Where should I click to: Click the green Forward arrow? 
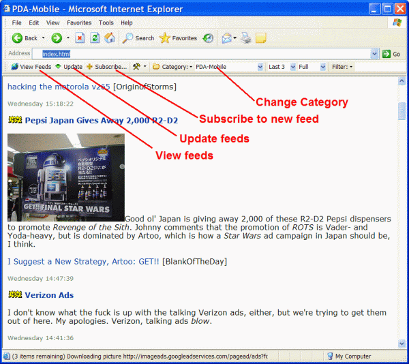click(x=57, y=38)
